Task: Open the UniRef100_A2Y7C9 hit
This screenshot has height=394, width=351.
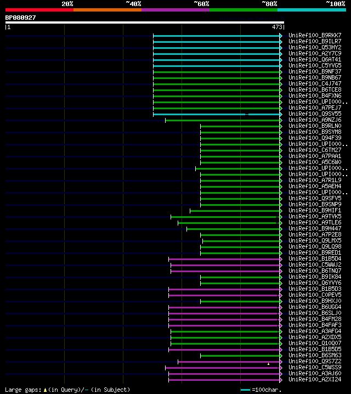Action: click(315, 54)
